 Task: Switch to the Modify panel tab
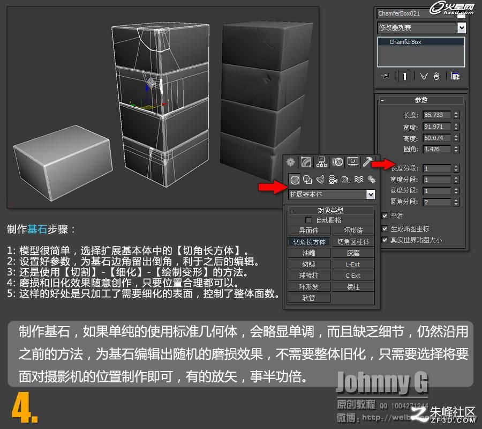coord(306,161)
